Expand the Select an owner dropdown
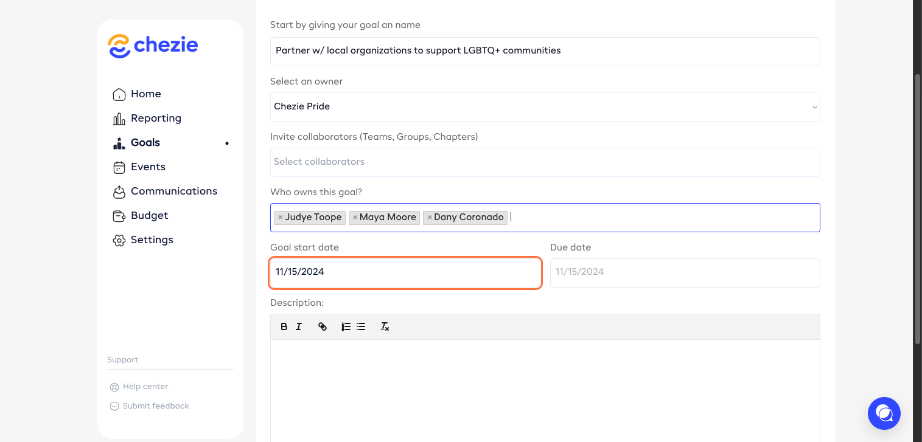Viewport: 922px width, 442px height. tap(545, 107)
